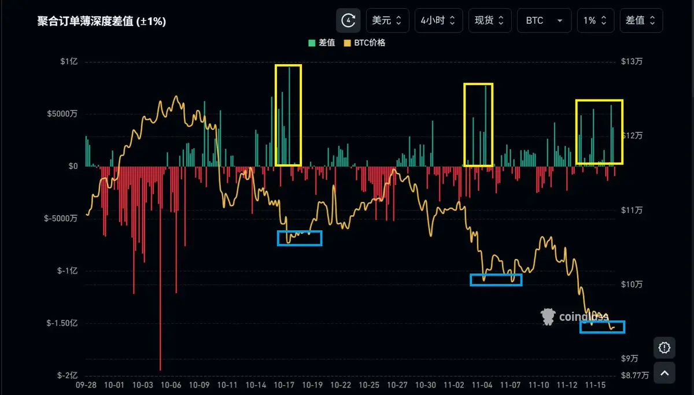The image size is (694, 395).
Task: Click the 10-27 date label
Action: point(398,385)
